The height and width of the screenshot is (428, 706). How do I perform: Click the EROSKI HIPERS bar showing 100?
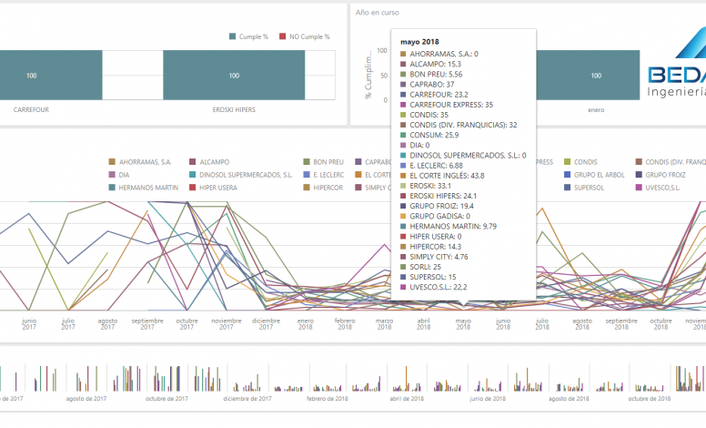(x=234, y=76)
